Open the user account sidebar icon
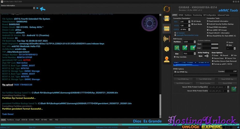This screenshot has height=129, width=240. pyautogui.click(x=167, y=59)
